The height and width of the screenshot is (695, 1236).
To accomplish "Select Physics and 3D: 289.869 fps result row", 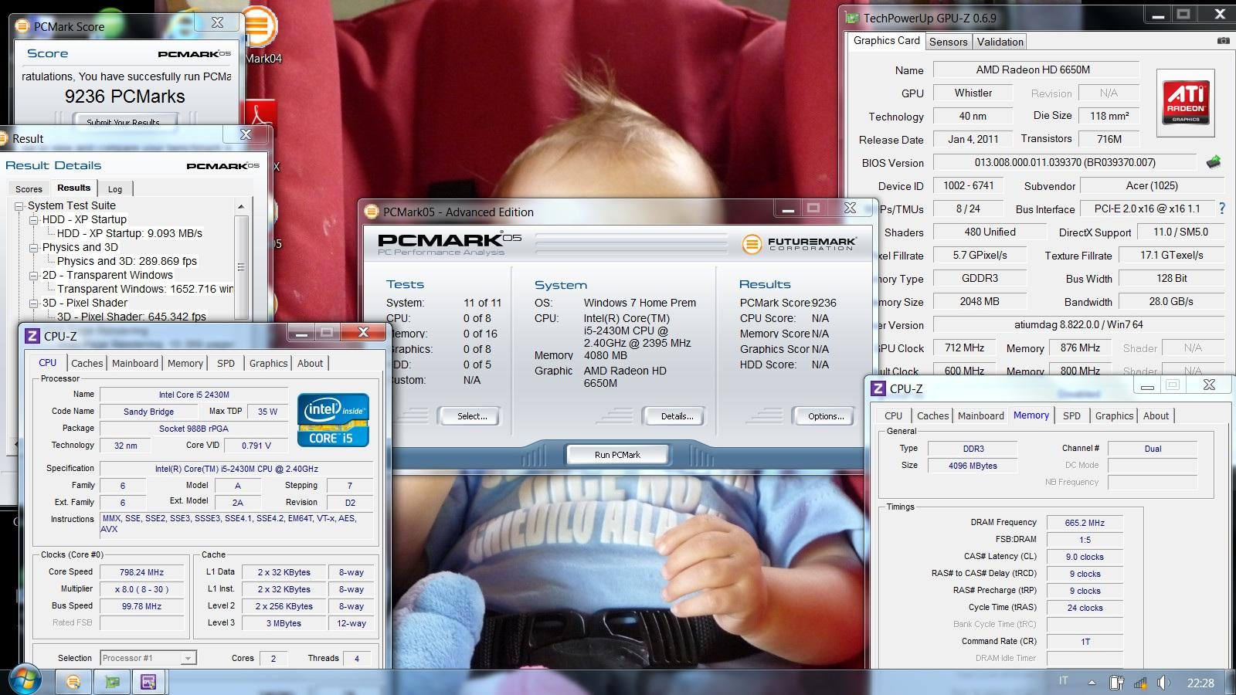I will tap(127, 261).
